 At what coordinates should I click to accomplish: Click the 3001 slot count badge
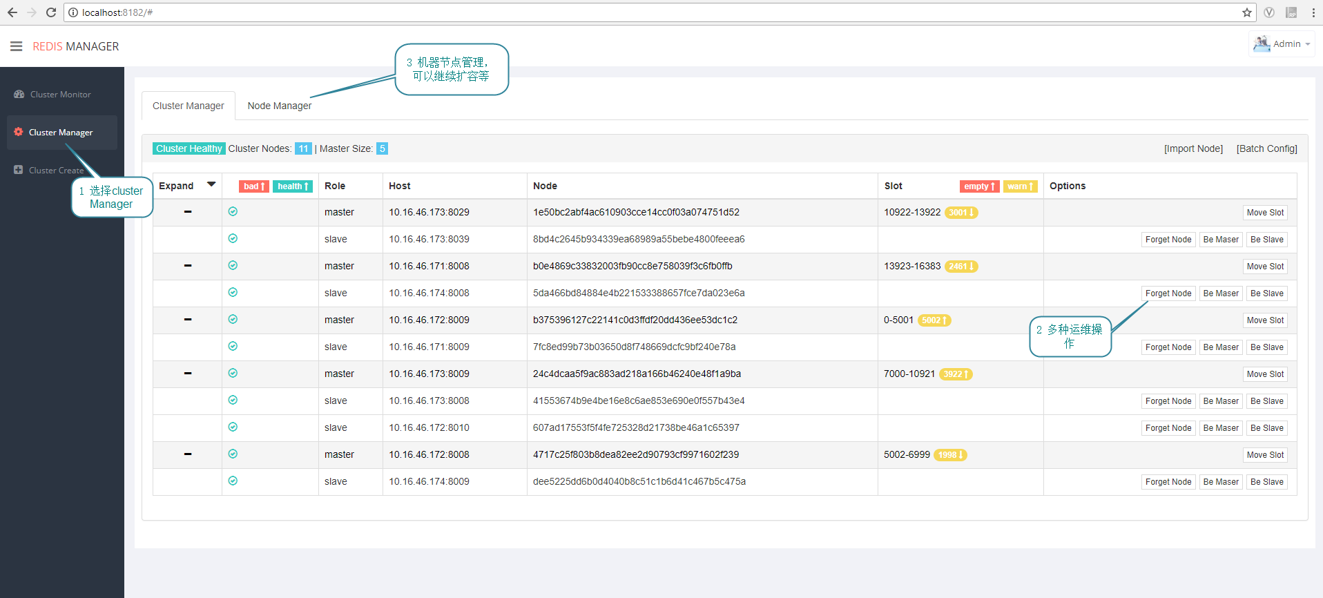point(961,213)
